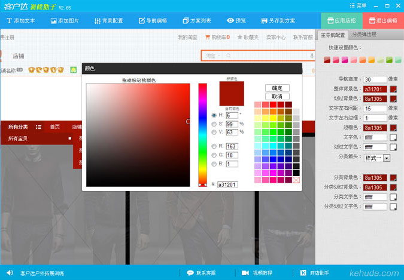This screenshot has height=280, width=404.
Task: Select the R red channel radio button
Action: tap(214, 146)
